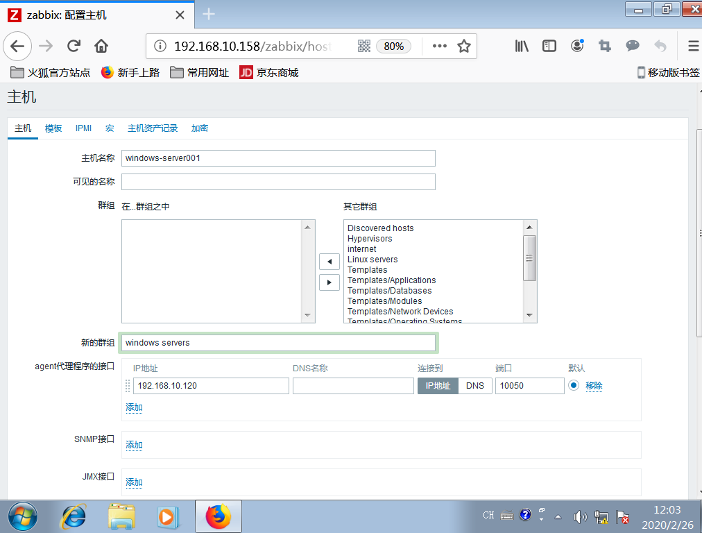Focus the 新的群组 input field
The image size is (702, 533).
278,343
